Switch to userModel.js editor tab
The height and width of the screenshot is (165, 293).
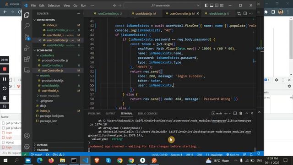point(143,13)
